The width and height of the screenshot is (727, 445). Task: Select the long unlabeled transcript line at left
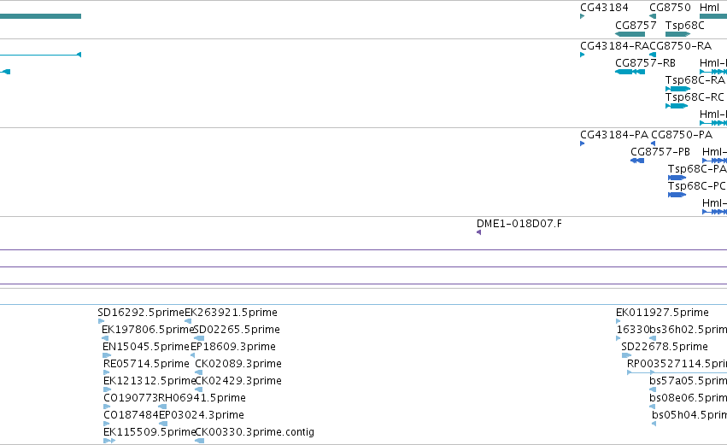[40, 55]
